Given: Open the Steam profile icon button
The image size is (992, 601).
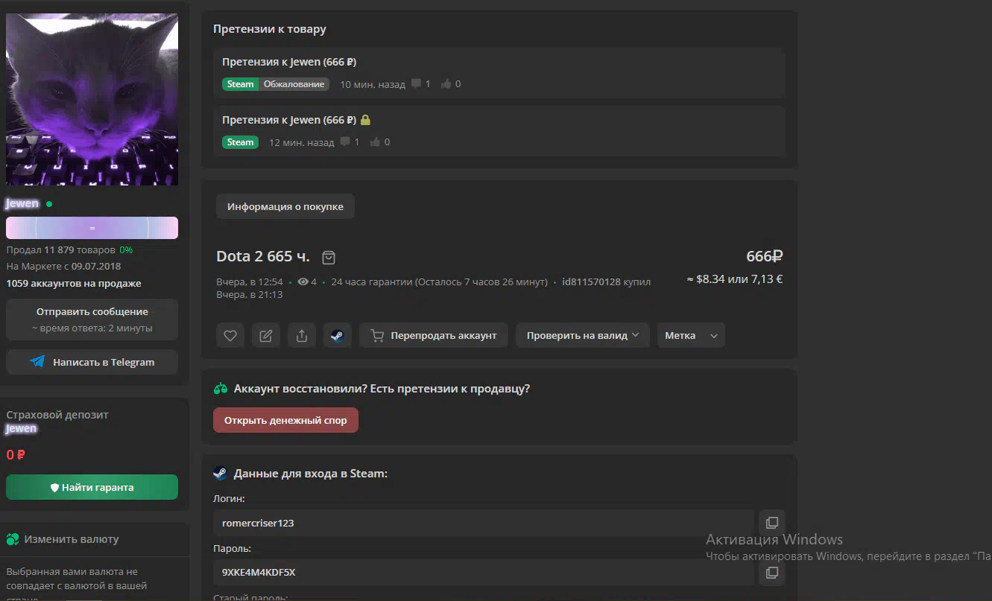Looking at the screenshot, I should pos(337,335).
